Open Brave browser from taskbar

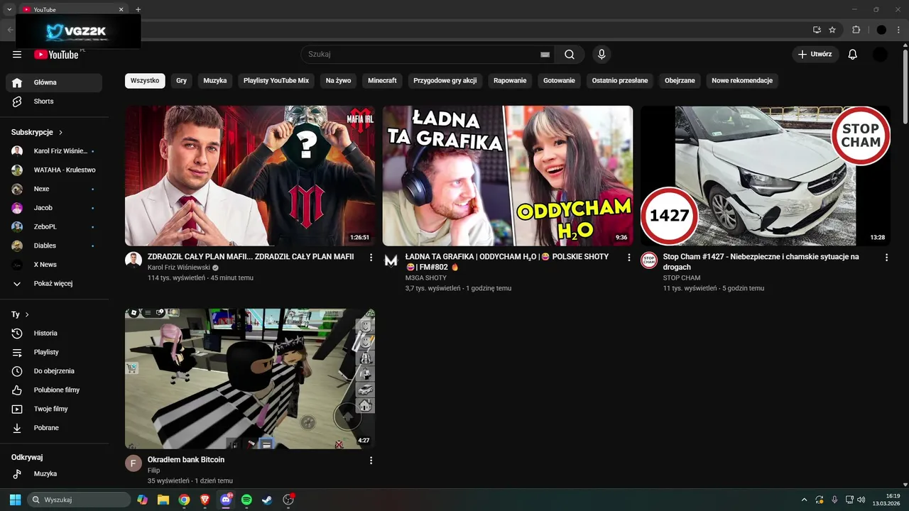[x=205, y=500]
